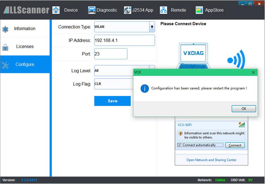The height and width of the screenshot is (184, 265).
Task: Toggle the Connect automatically checkbox
Action: [x=179, y=145]
